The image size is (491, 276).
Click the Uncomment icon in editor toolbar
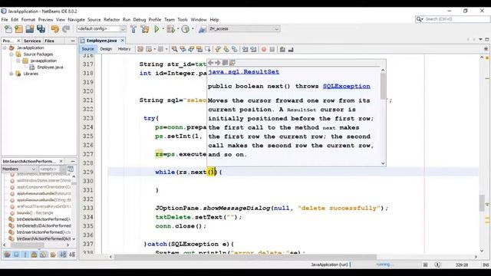coord(291,49)
